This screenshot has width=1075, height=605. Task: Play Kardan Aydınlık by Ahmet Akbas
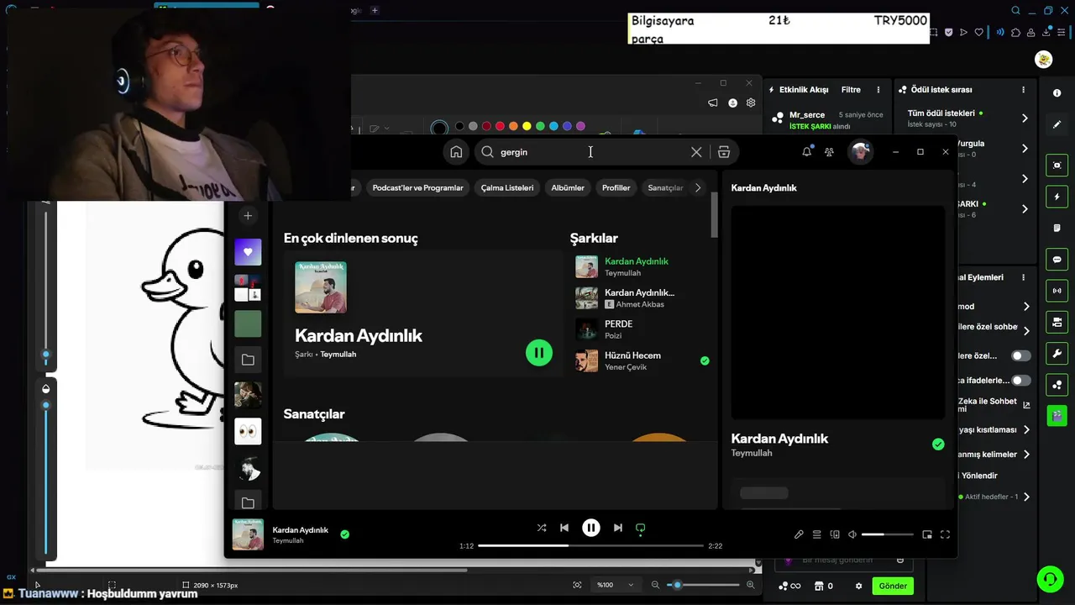pos(641,298)
